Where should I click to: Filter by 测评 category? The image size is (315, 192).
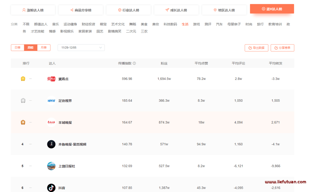[x=208, y=24]
